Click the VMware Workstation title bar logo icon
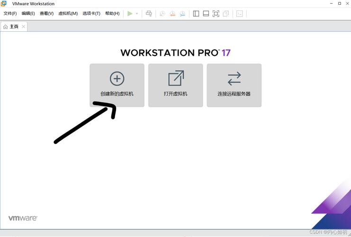 [x=3, y=3]
